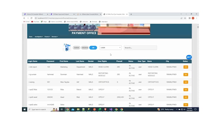Open the tab search chevron
This screenshot has height=124, width=221.
(181, 14)
